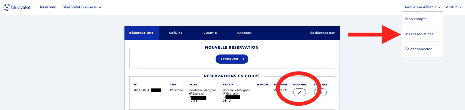Select Se déconnecter in the dropdown menu
This screenshot has height=110, width=465.
click(418, 49)
